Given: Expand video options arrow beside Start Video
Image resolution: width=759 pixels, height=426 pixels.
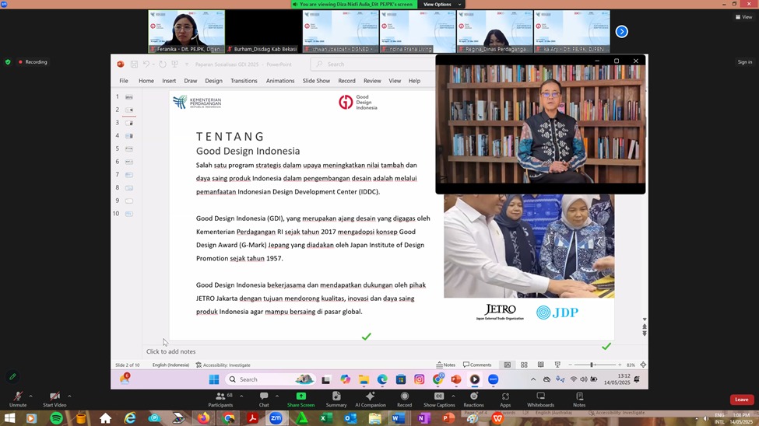Looking at the screenshot, I should [69, 396].
